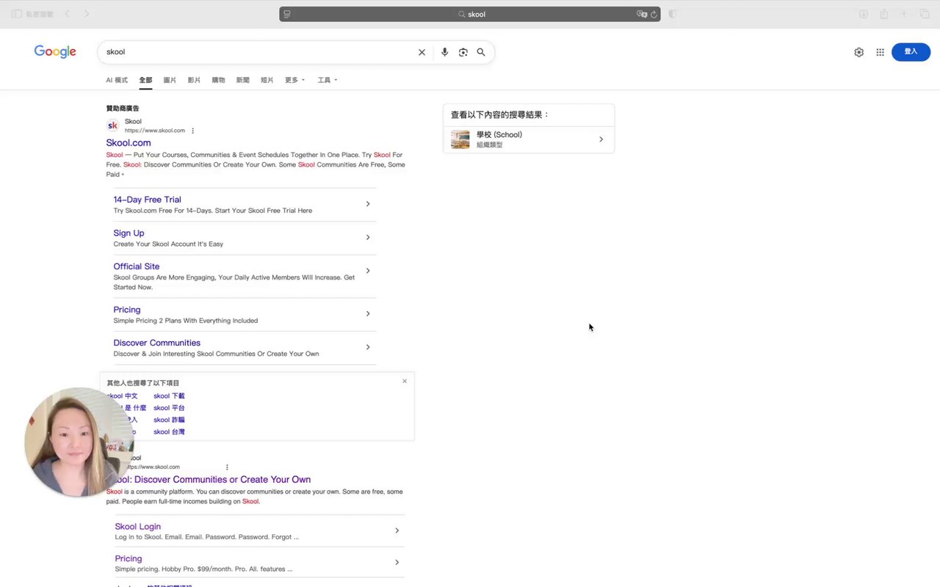The image size is (940, 587).
Task: Search suggestion skool 詐騙
Action: [x=169, y=420]
